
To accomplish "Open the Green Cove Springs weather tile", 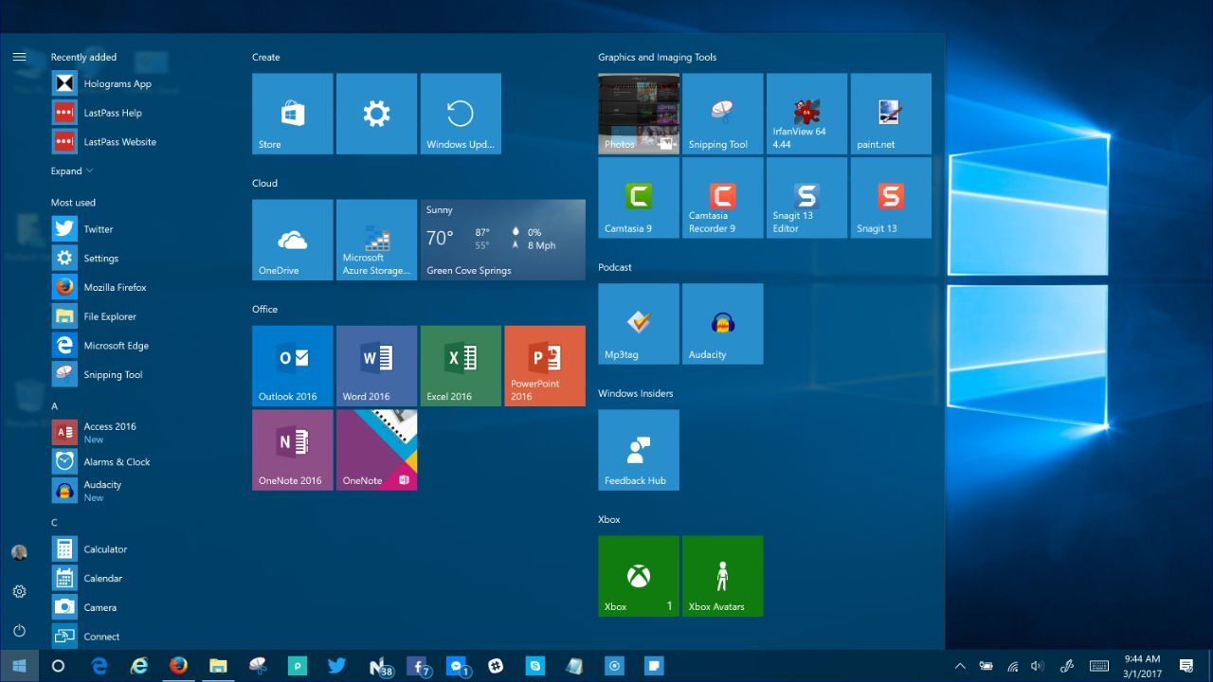I will 503,240.
